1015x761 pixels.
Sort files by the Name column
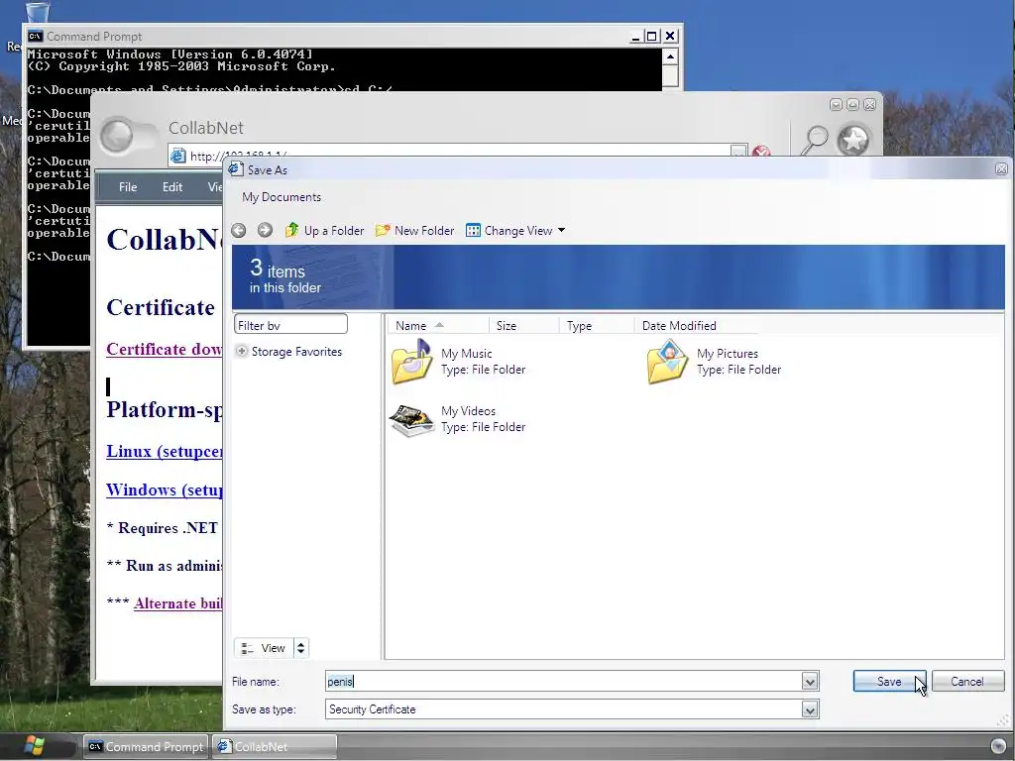(438, 325)
